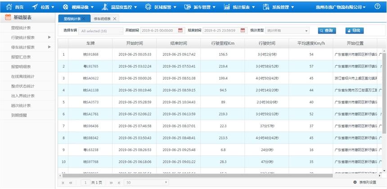Switch to the 停车明细表 tab

click(x=103, y=18)
